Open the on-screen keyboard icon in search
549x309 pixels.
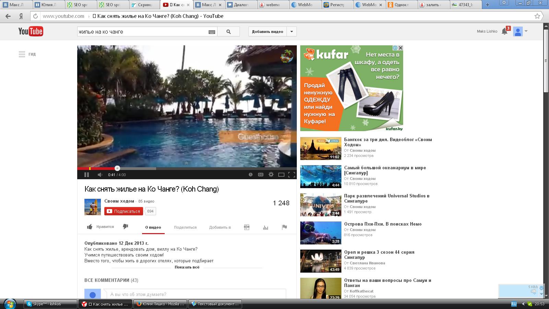(212, 32)
